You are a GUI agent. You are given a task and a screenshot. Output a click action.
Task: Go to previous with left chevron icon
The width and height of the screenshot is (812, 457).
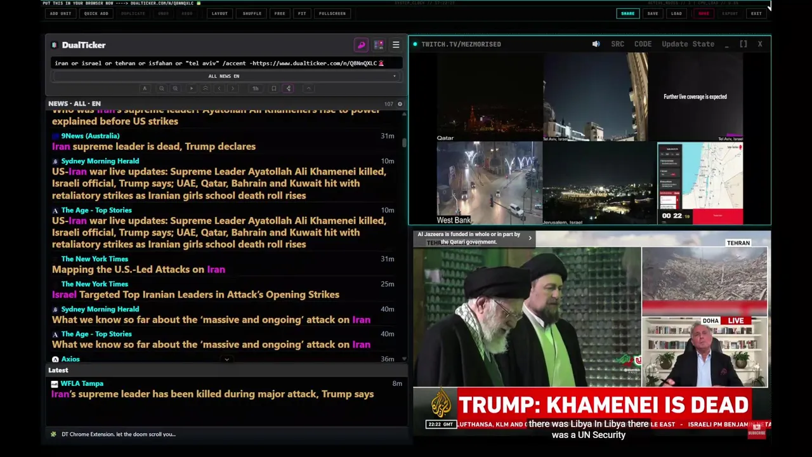click(x=219, y=89)
